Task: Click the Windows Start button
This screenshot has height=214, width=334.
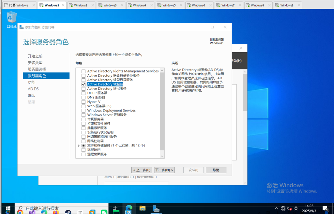Action: [x=8, y=208]
